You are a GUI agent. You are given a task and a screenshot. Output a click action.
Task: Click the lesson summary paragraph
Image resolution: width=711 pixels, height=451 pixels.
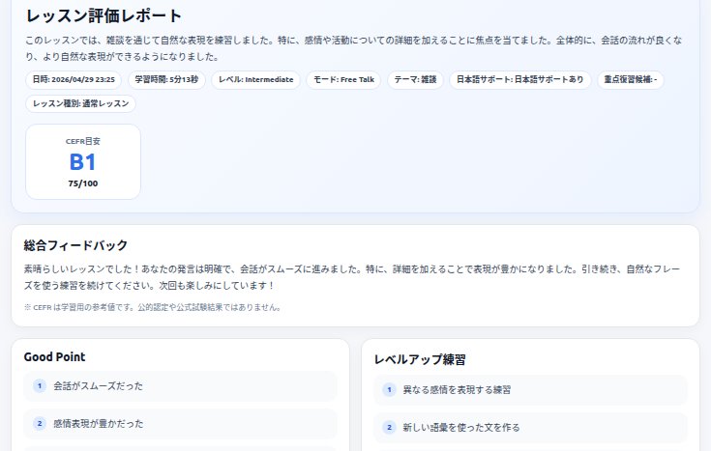point(354,48)
